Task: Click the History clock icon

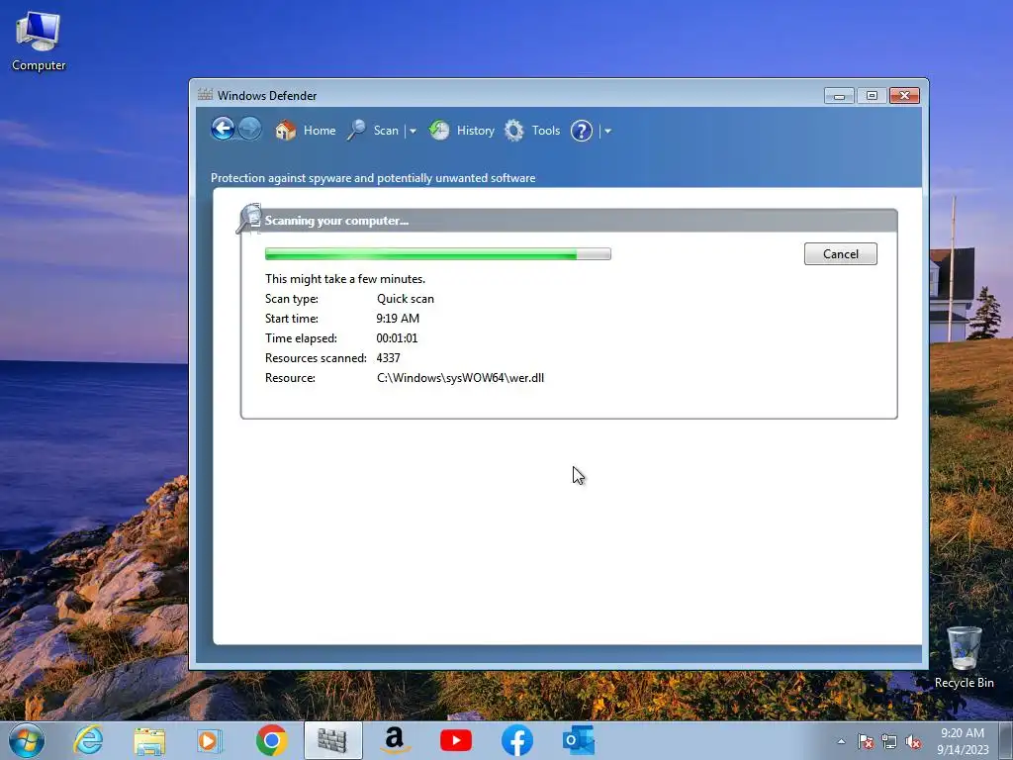Action: (439, 130)
